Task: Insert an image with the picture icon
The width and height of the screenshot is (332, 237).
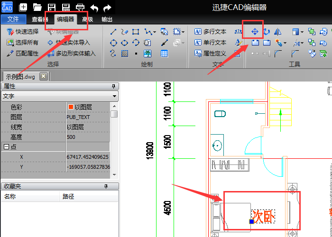Action: point(148,53)
